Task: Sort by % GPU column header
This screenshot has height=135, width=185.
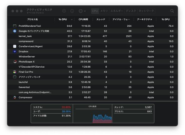Action: coord(166,19)
